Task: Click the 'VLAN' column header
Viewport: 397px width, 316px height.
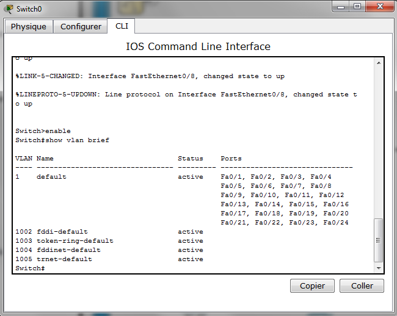Action: click(24, 159)
